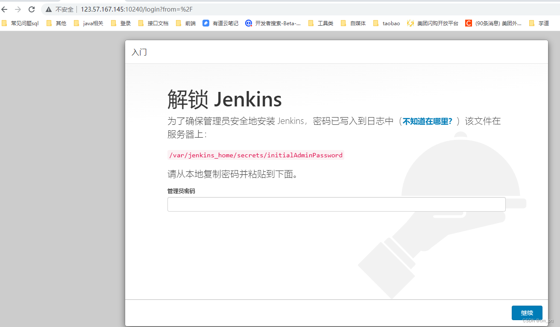Open the 前端 bookmark folder
This screenshot has height=327, width=560.
[x=186, y=24]
